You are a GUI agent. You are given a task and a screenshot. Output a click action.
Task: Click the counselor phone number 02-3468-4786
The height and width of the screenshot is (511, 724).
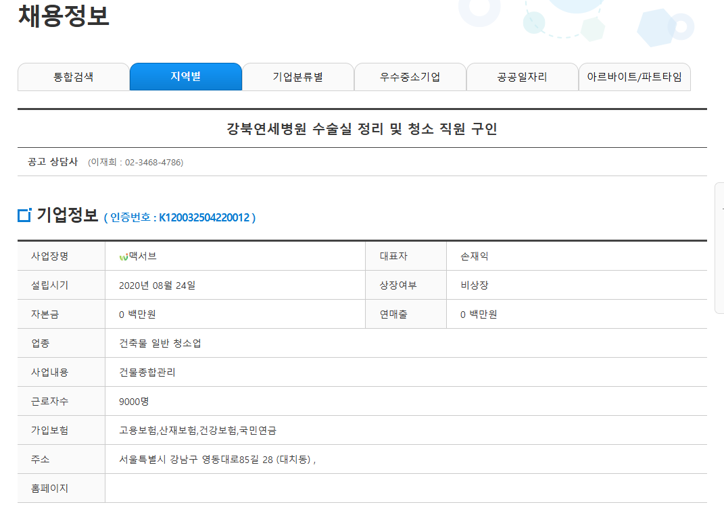click(152, 162)
